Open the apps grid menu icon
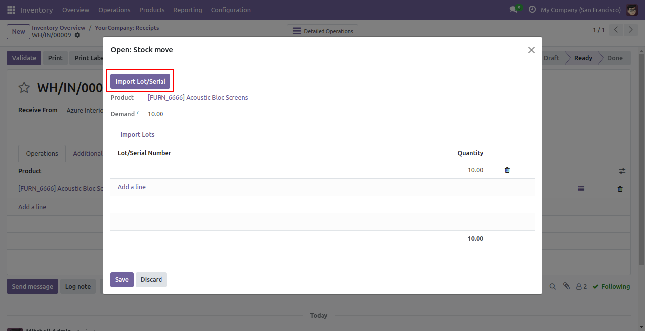The width and height of the screenshot is (645, 331). (x=11, y=10)
